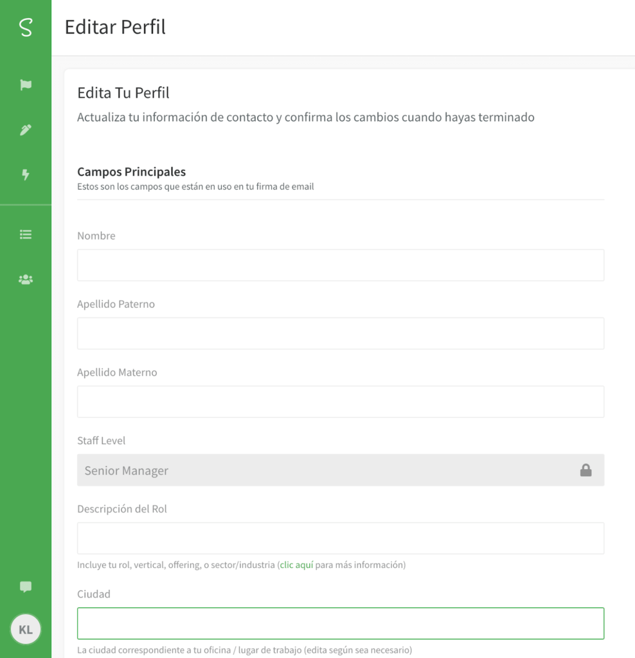This screenshot has width=635, height=658.
Task: Click the Edita Tu Perfil heading
Action: click(123, 93)
